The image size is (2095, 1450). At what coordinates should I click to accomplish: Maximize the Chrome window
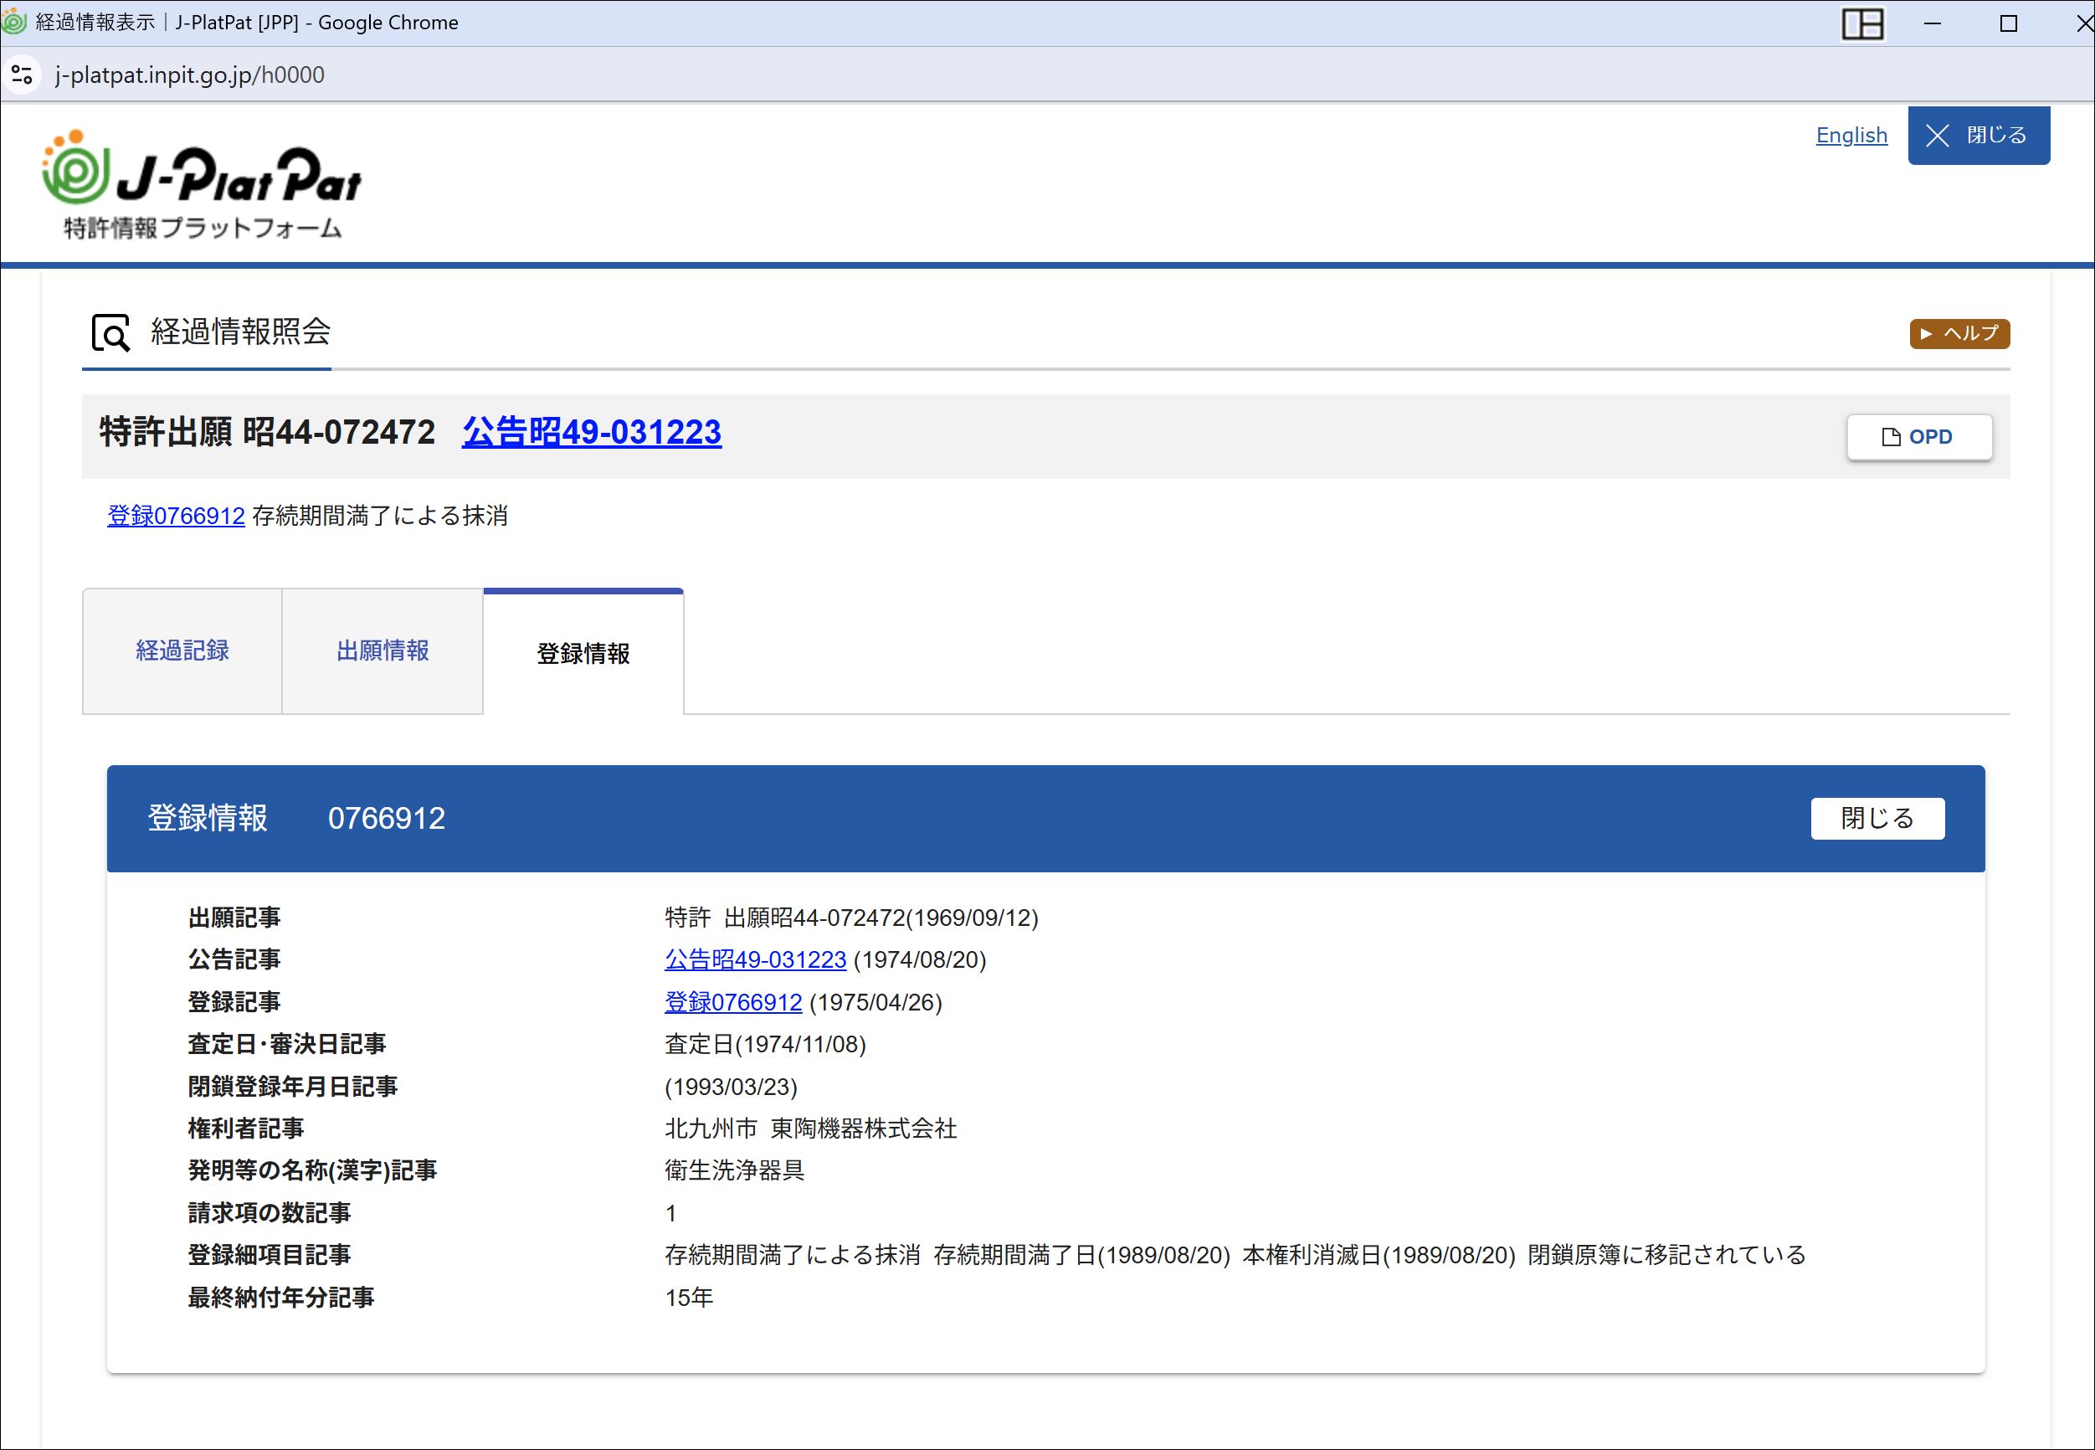point(2009,23)
